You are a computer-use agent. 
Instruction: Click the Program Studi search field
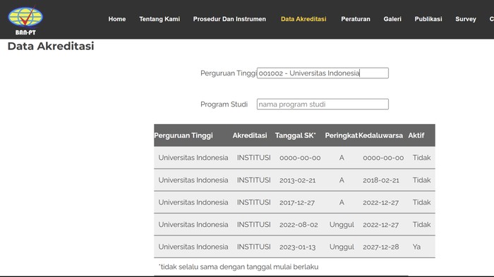click(323, 104)
